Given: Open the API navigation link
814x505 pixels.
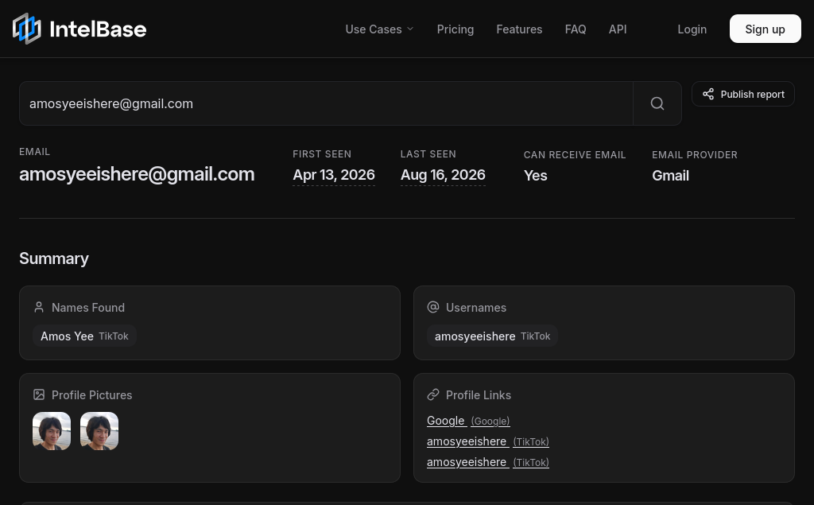Looking at the screenshot, I should click(x=618, y=29).
